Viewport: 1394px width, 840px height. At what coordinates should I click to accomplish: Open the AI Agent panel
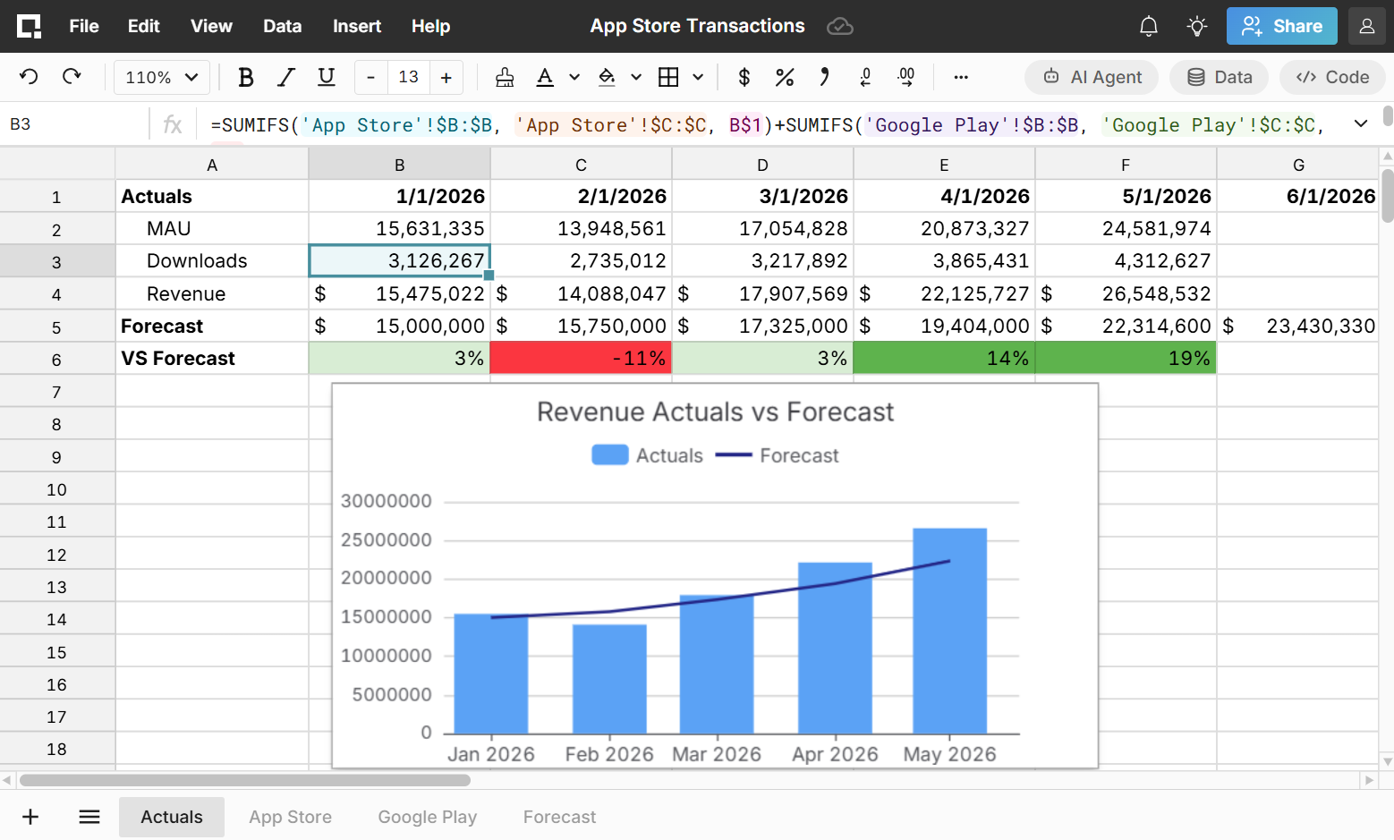coord(1092,77)
